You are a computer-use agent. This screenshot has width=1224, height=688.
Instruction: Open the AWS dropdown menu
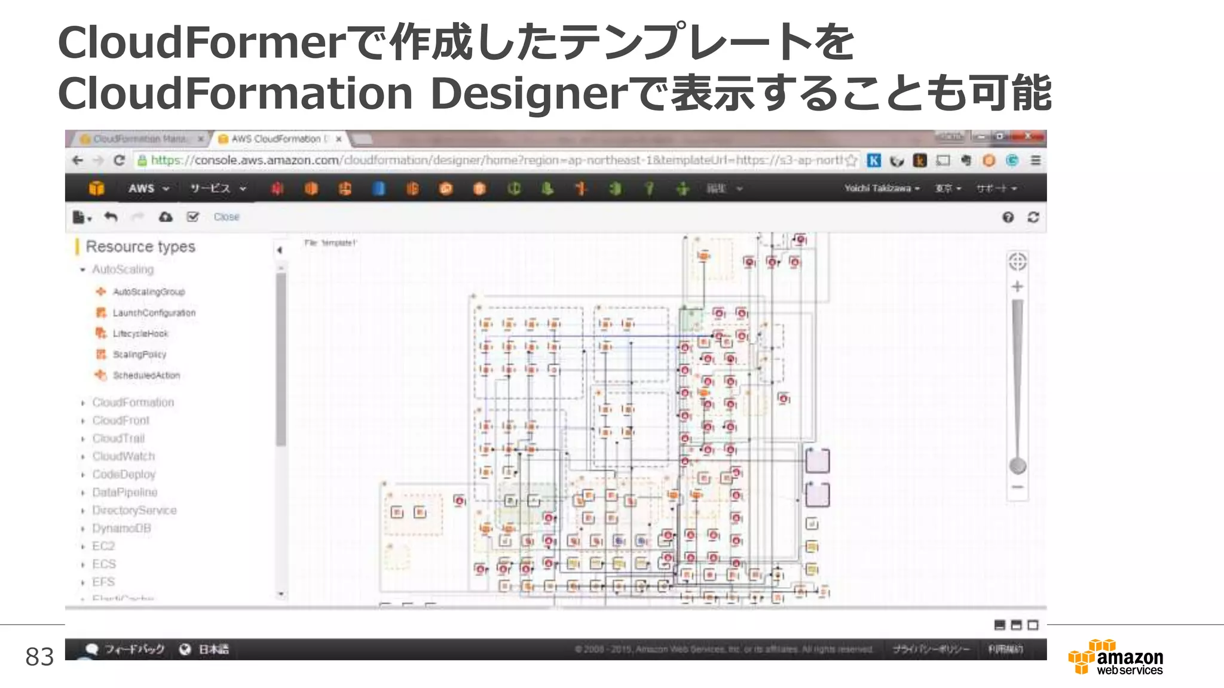[149, 188]
